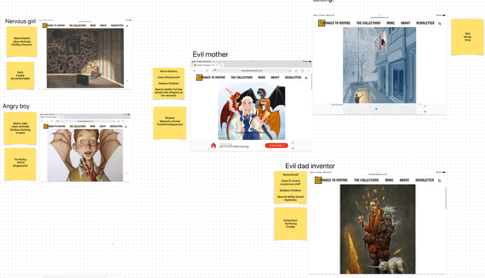Open NEWSLETTER in Setting screenshot
The height and width of the screenshot is (278, 485).
425,23
